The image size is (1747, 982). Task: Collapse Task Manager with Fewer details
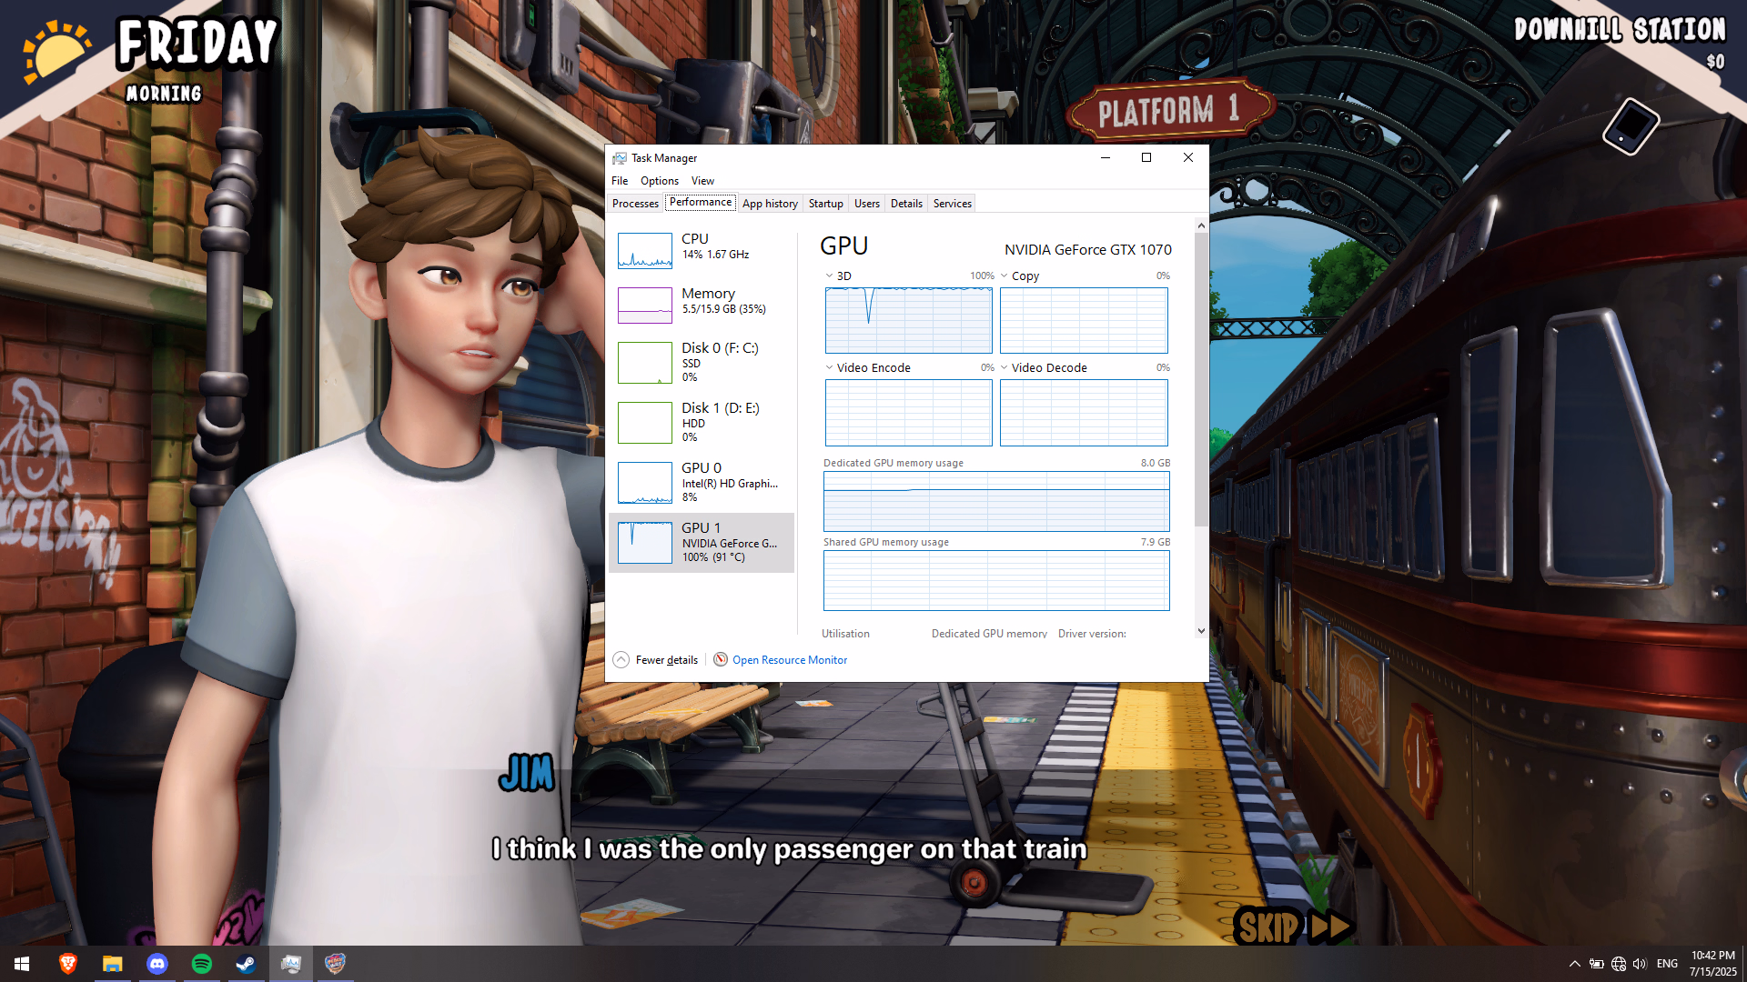656,659
